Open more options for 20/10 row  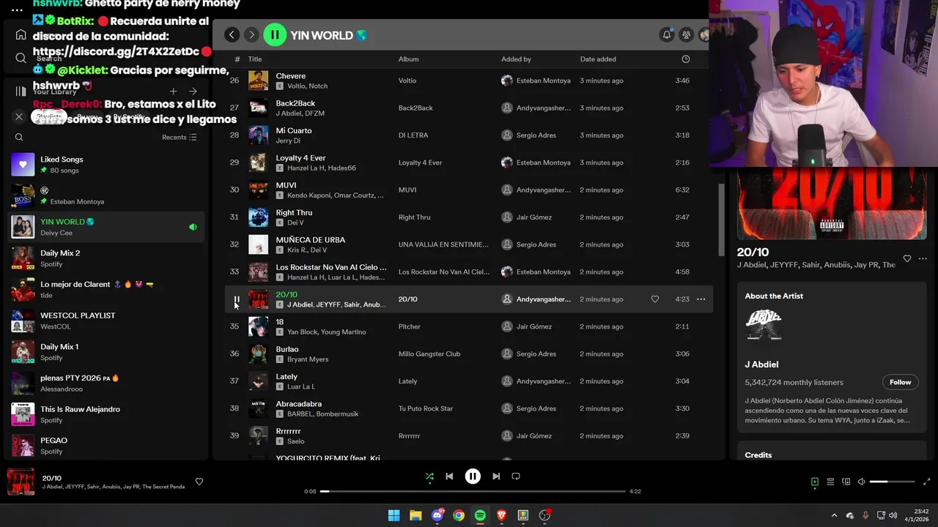pyautogui.click(x=701, y=299)
